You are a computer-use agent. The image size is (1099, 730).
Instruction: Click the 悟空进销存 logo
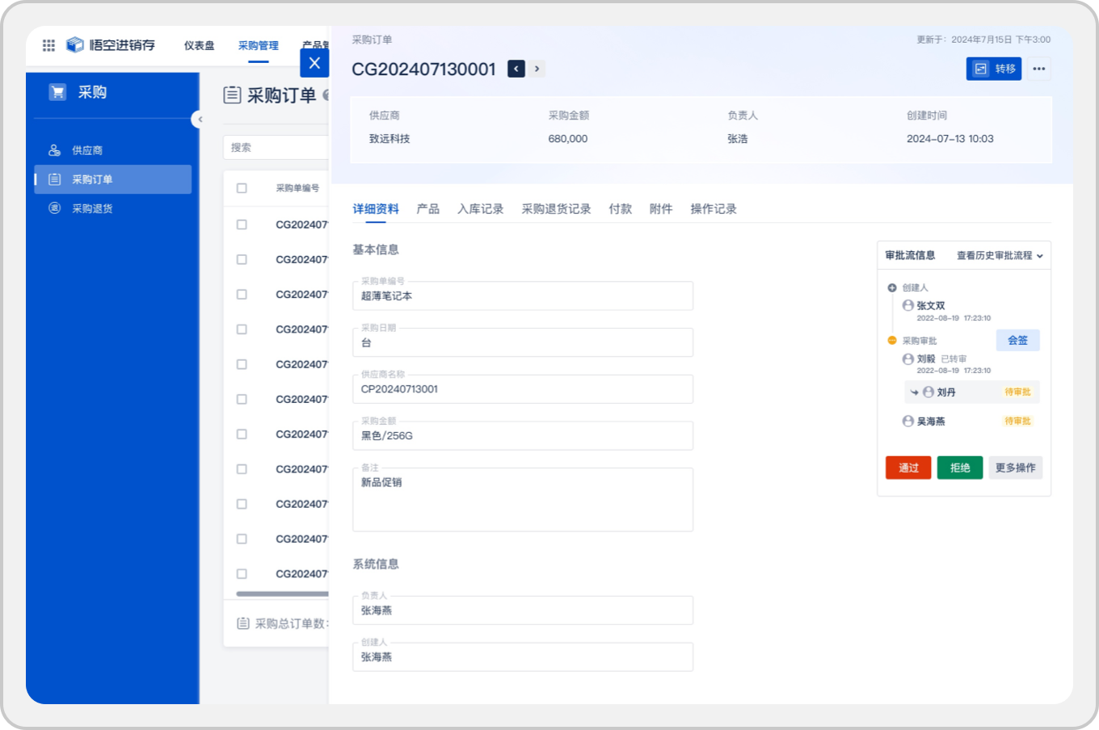coord(111,45)
